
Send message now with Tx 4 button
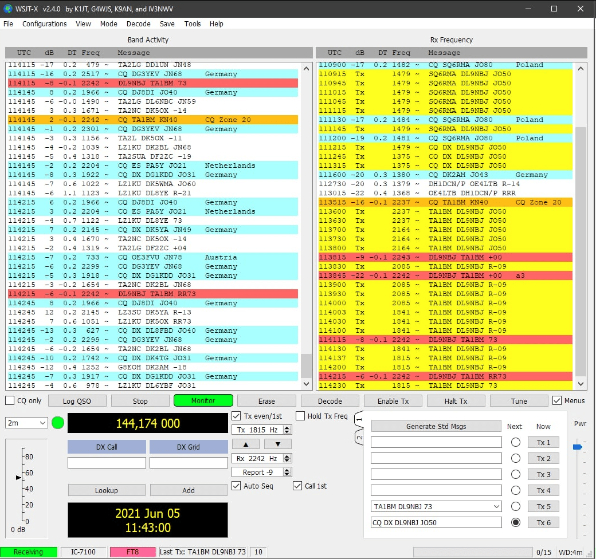(543, 490)
